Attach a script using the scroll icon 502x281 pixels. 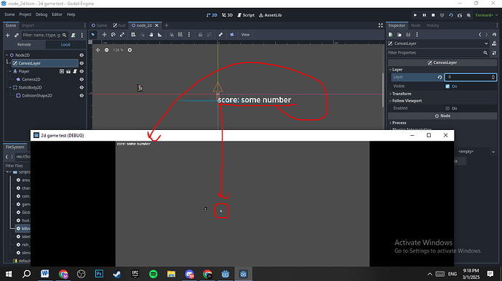[73, 35]
